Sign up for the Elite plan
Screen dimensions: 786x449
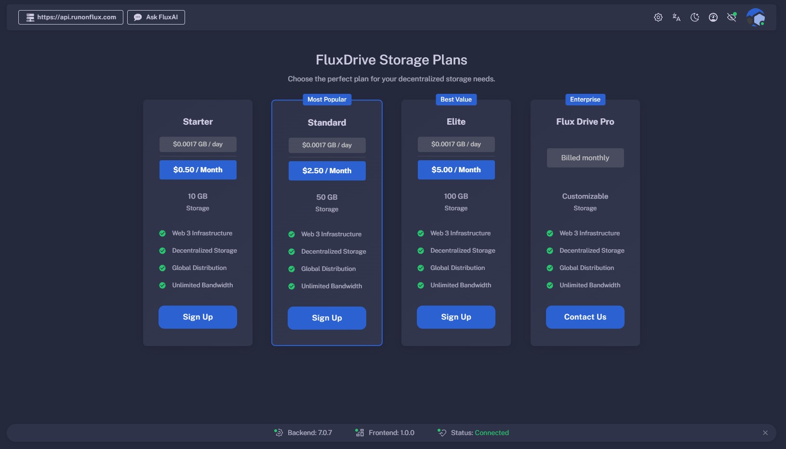click(x=456, y=317)
